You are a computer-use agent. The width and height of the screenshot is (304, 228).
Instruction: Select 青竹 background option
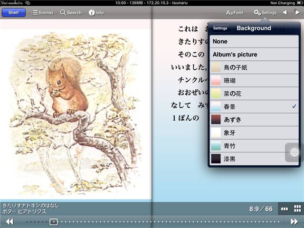254,146
